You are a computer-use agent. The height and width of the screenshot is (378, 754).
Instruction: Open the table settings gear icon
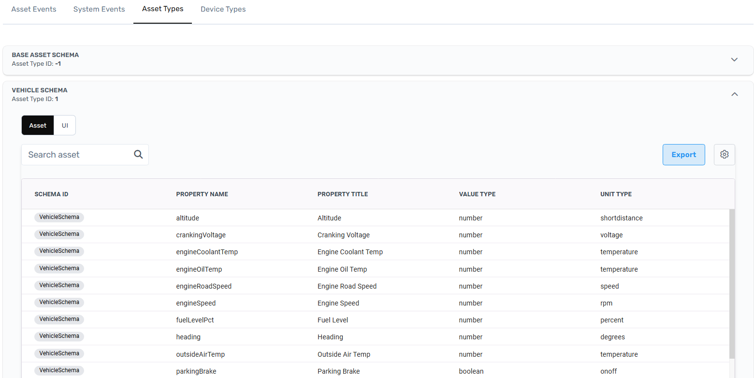[724, 155]
